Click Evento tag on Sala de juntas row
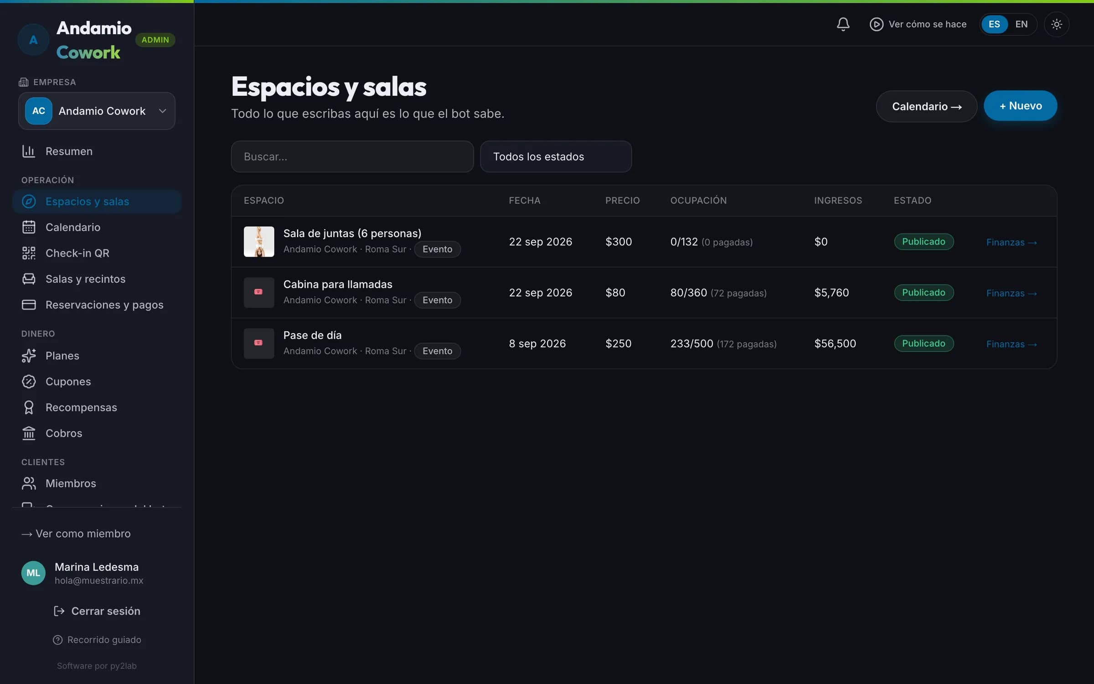 [437, 249]
